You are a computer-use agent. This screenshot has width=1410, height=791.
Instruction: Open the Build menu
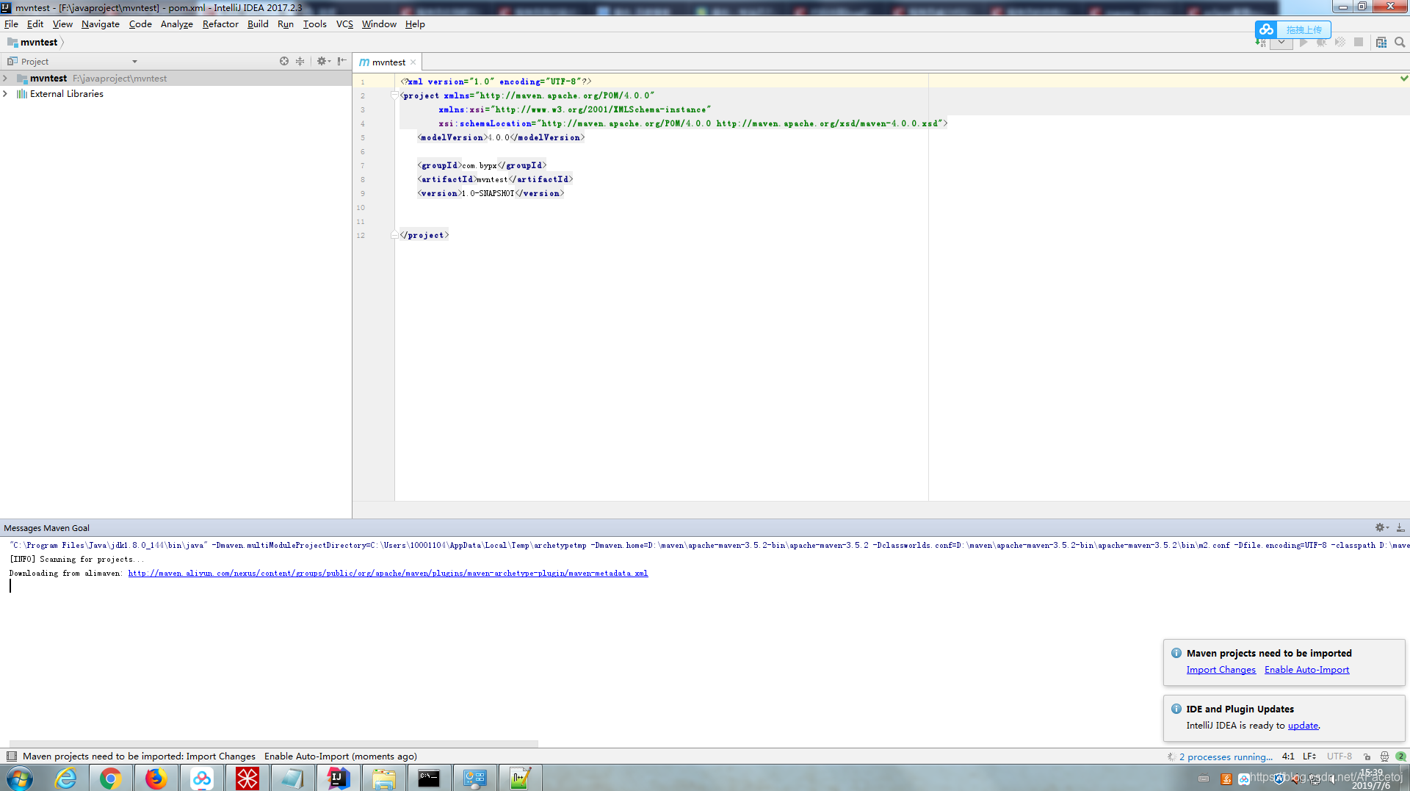258,24
